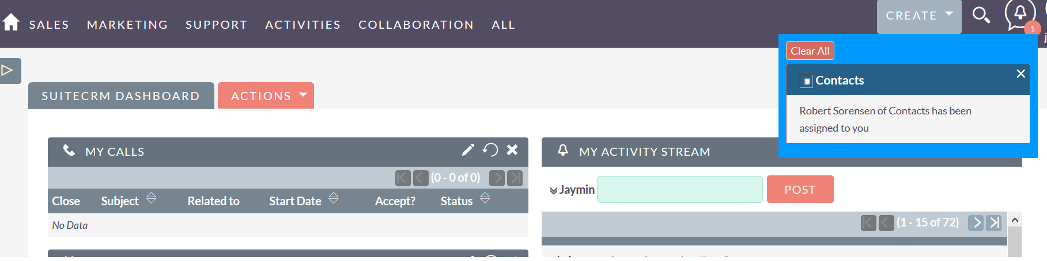This screenshot has height=261, width=1047.
Task: Refresh the My Calls dashlet
Action: pos(490,150)
